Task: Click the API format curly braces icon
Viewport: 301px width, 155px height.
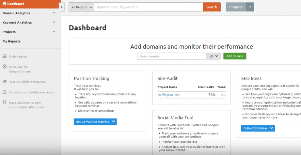Action: click(4, 102)
